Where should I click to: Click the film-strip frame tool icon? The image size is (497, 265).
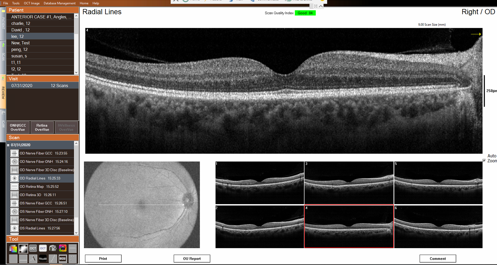click(x=63, y=259)
